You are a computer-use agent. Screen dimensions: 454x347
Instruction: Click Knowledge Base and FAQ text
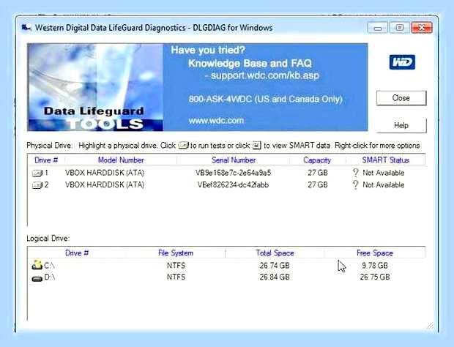pyautogui.click(x=250, y=63)
